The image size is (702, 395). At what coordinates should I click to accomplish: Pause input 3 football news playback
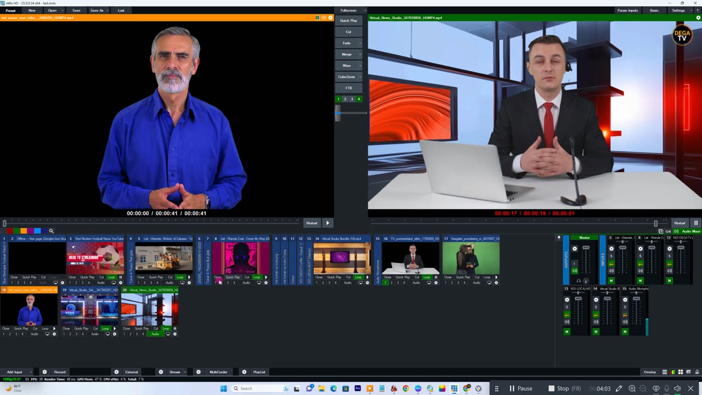121,277
